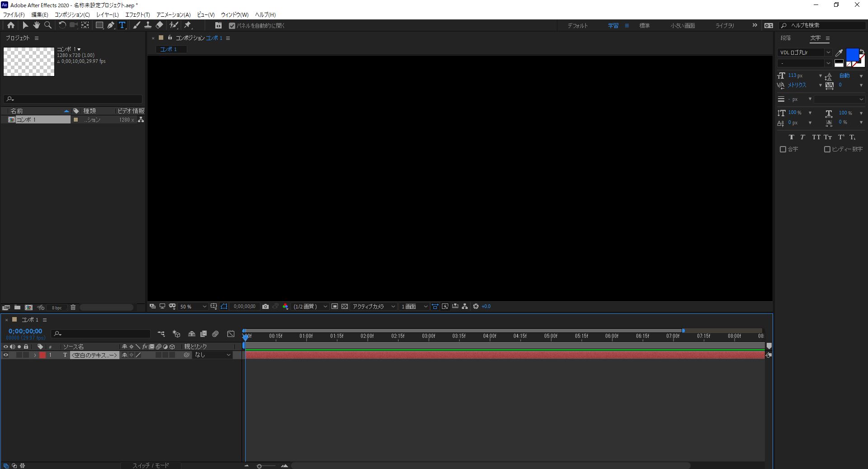The image size is (868, 469).
Task: Switch to the 段落 paragraph tab
Action: pyautogui.click(x=786, y=38)
